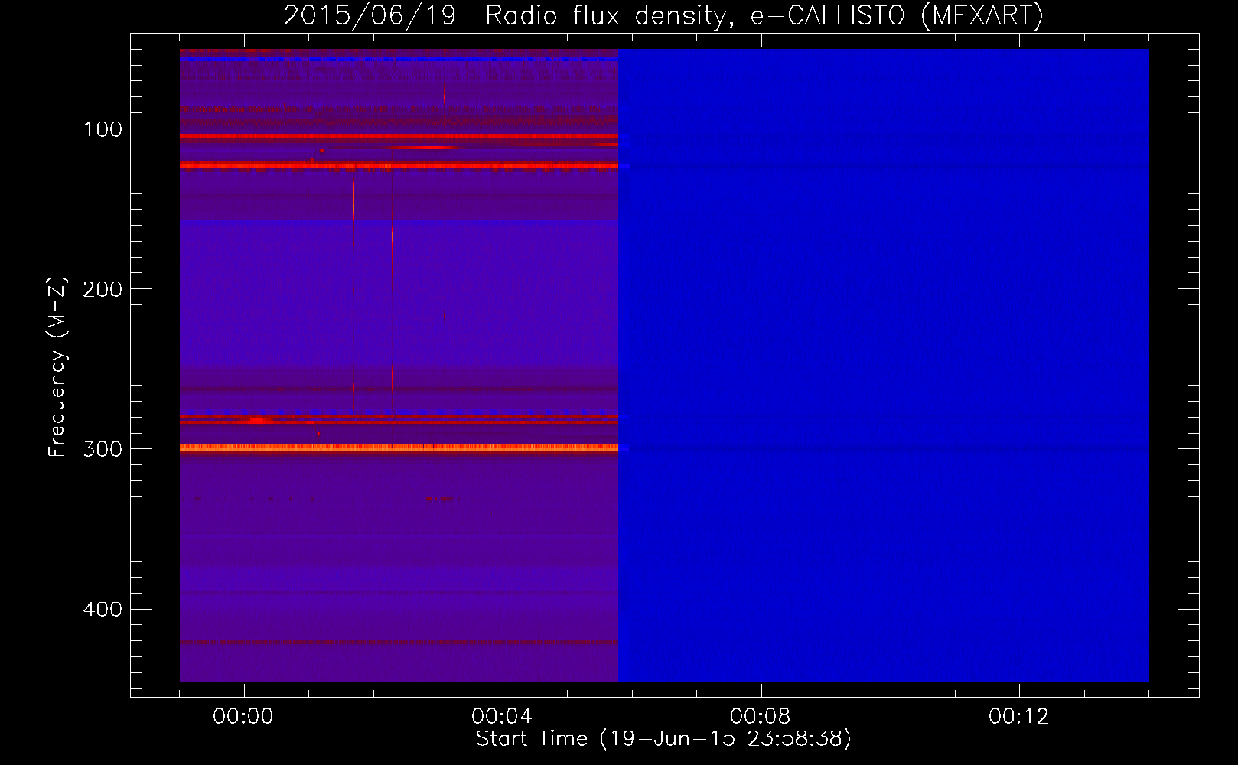Click the 400 frequency tick label

coord(103,609)
